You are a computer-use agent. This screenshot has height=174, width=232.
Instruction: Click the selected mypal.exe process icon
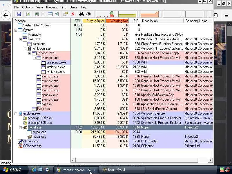pyautogui.click(x=25, y=127)
